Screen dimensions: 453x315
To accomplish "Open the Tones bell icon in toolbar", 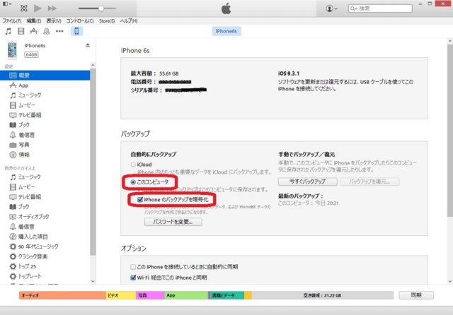I will click(47, 31).
